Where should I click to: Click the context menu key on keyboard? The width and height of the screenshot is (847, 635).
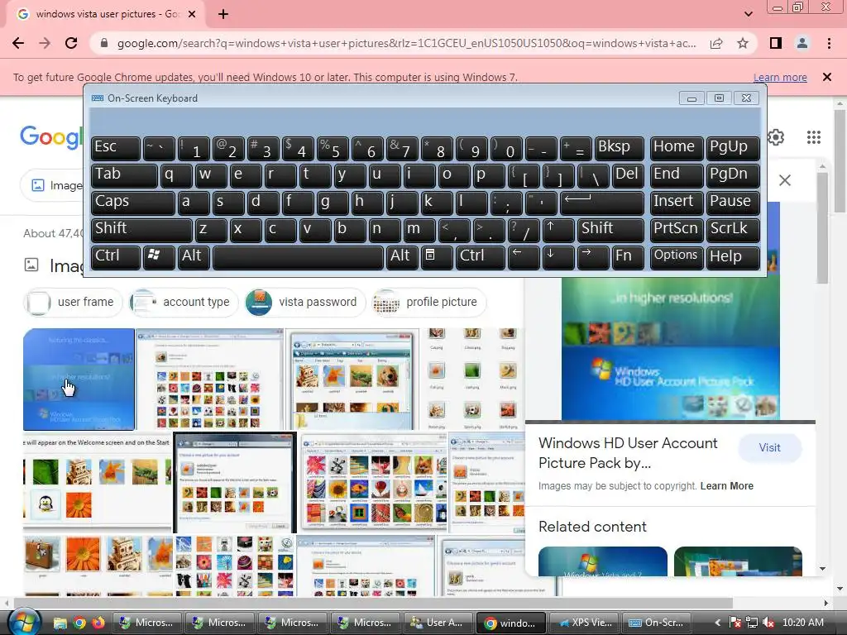(437, 256)
